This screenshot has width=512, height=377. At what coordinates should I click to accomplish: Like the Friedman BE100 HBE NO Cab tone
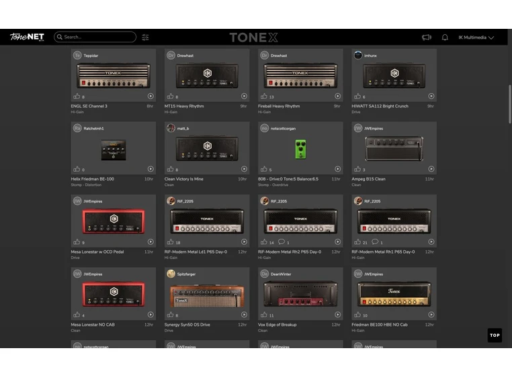coord(357,315)
